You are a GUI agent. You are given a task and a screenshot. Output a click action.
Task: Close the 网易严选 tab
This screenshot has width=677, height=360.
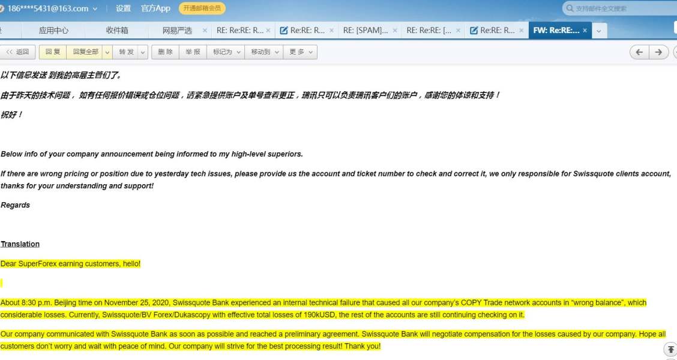coord(205,30)
